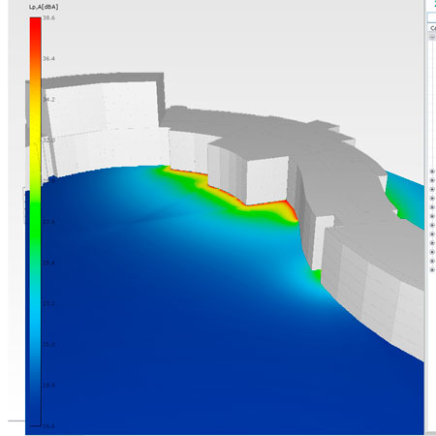Expand the third collapsed tree node
Viewport: 436px width, 436px height.
432,189
